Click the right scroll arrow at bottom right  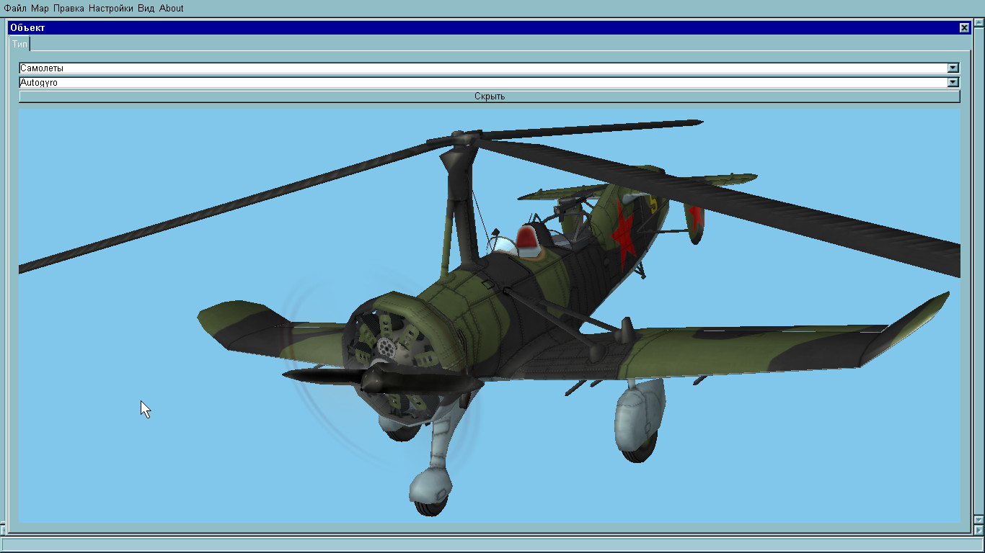(x=979, y=529)
